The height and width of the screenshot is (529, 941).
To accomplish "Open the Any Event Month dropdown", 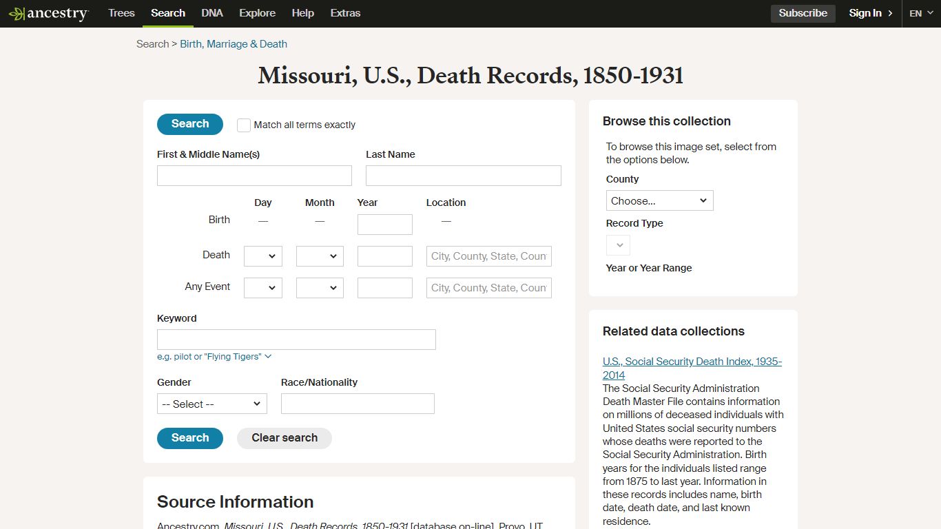I will (x=320, y=288).
